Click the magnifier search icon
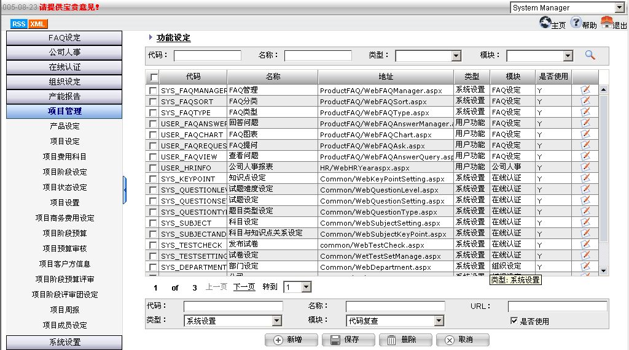Viewport: 629px width, 350px height. 590,55
